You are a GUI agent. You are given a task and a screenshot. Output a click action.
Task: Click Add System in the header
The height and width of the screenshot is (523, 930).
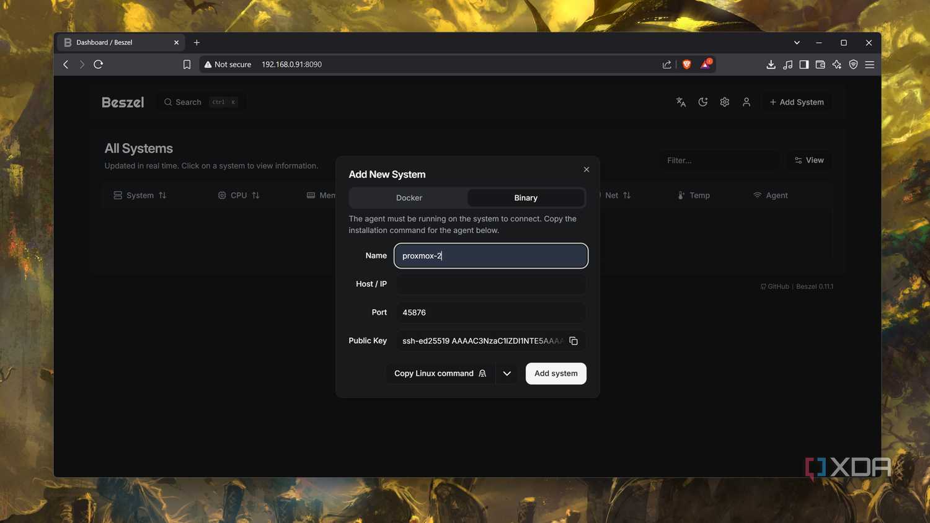797,102
